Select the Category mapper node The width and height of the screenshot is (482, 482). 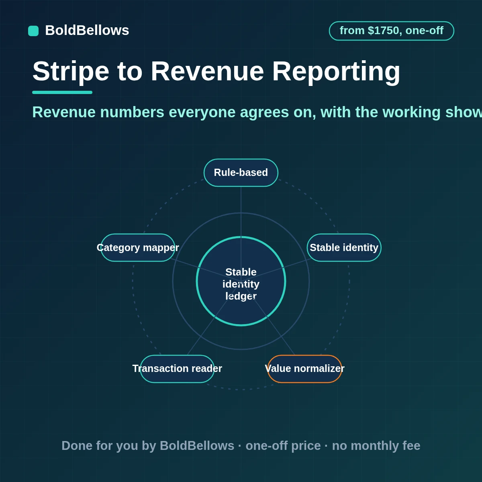click(138, 247)
